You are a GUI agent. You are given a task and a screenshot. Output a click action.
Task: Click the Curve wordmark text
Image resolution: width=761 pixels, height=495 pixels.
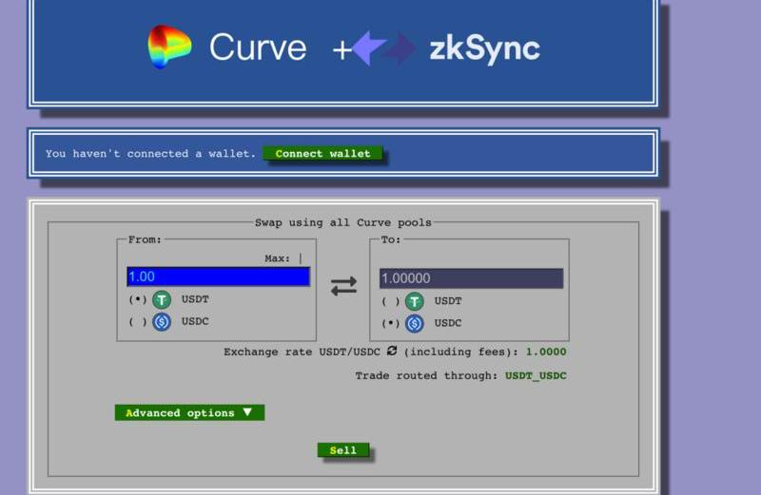[x=258, y=48]
